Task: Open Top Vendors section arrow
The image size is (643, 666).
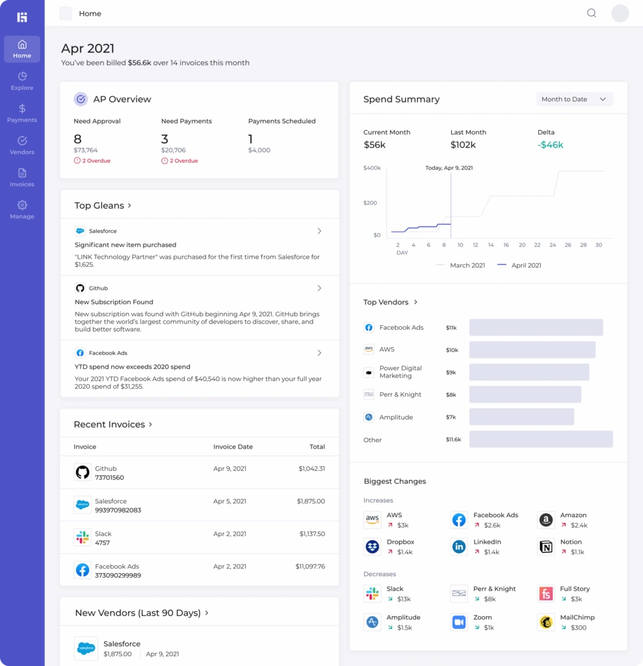Action: (416, 302)
